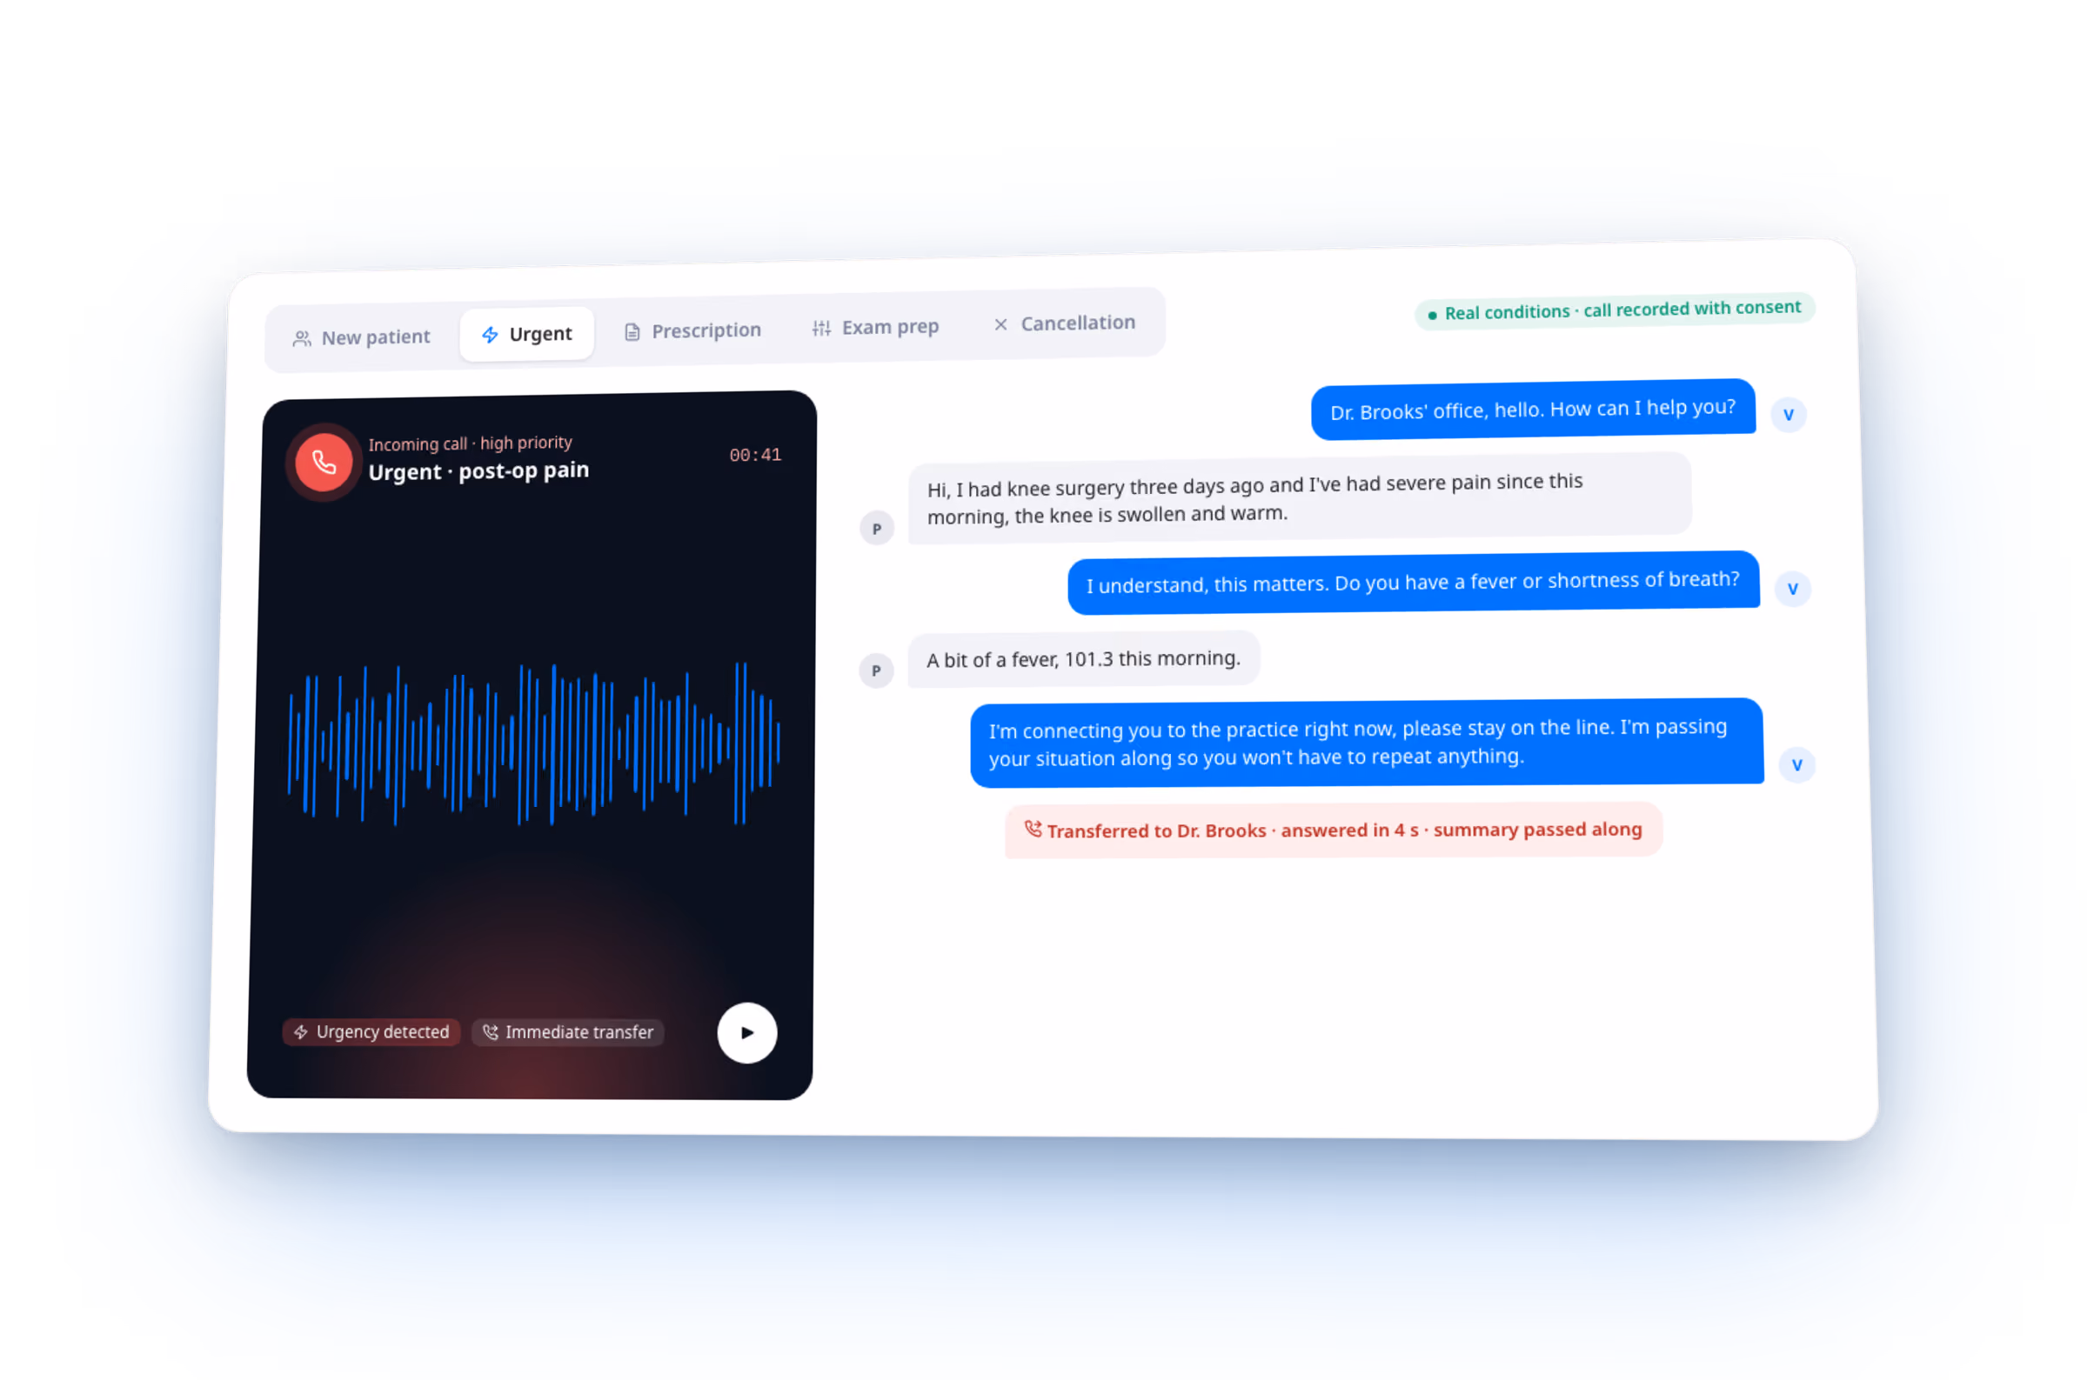
Task: Play the urgent call recording
Action: (746, 1032)
